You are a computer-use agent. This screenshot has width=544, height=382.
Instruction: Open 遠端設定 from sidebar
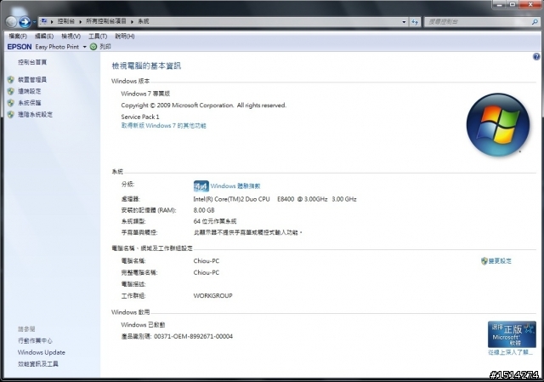tap(30, 91)
